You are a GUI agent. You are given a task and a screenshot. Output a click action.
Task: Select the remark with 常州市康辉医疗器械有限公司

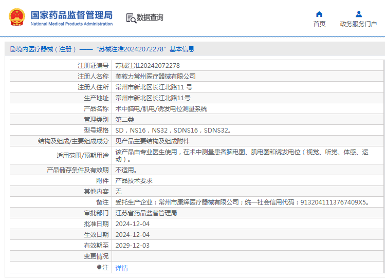[x=242, y=202]
